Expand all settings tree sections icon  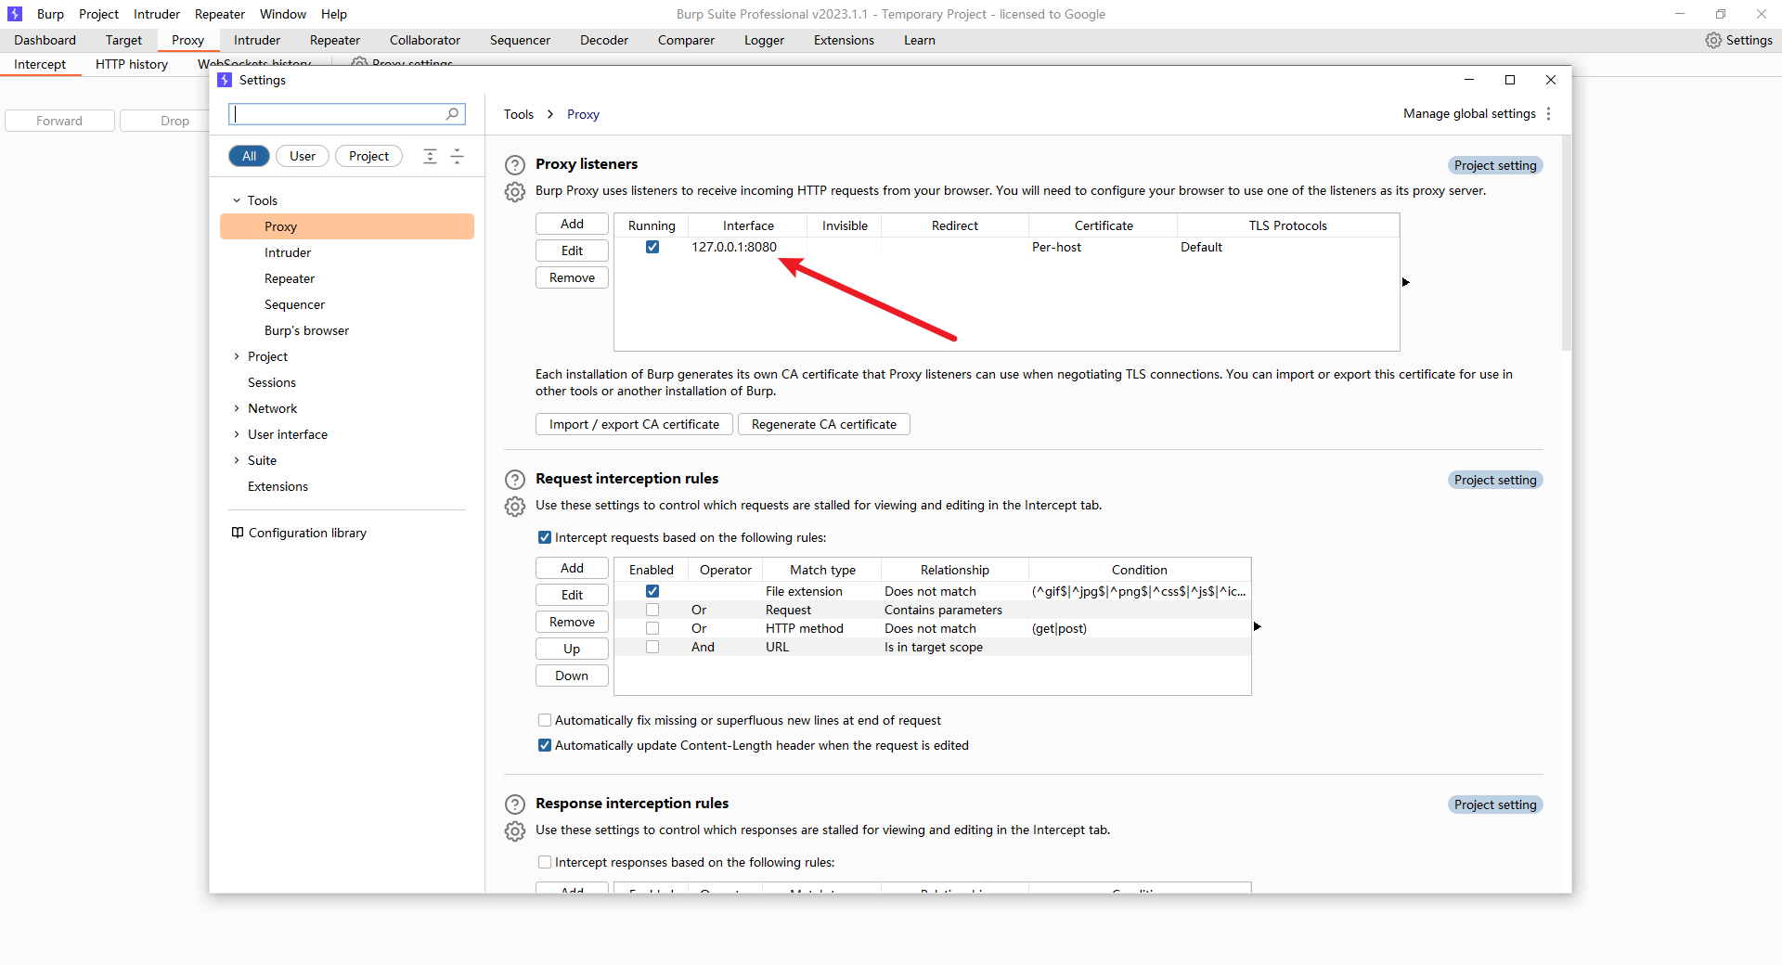tap(430, 156)
